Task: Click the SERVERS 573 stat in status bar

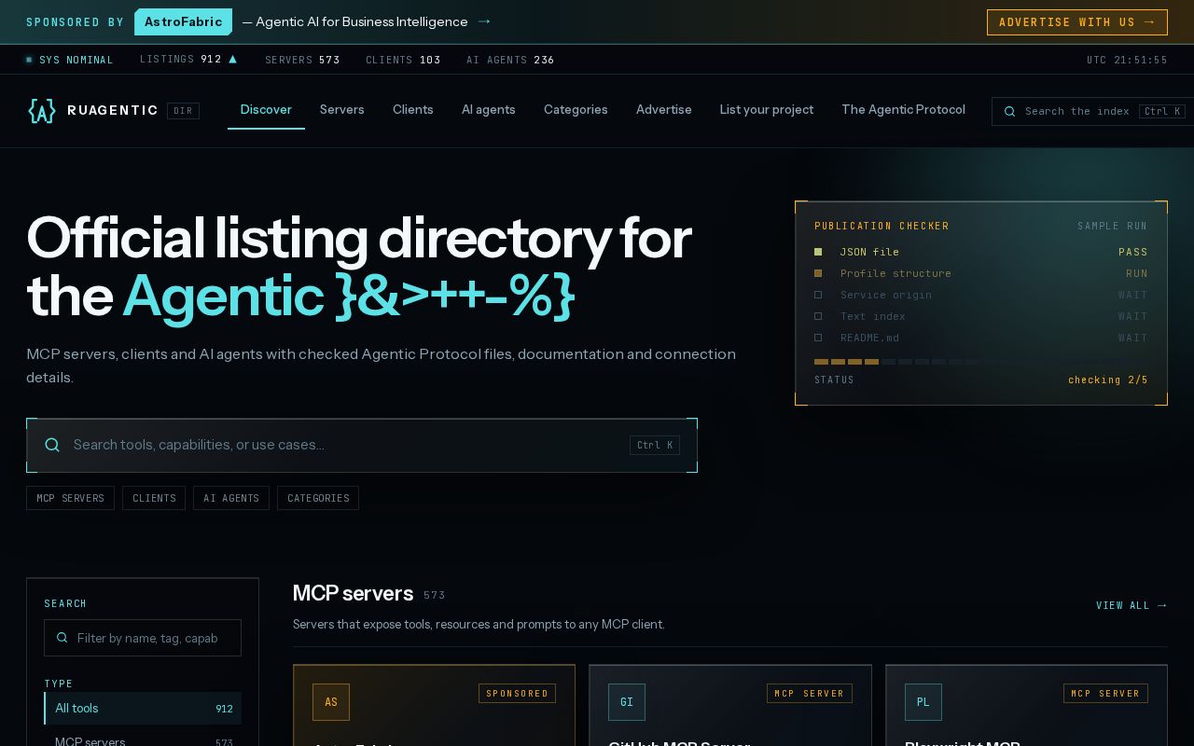Action: click(x=302, y=60)
